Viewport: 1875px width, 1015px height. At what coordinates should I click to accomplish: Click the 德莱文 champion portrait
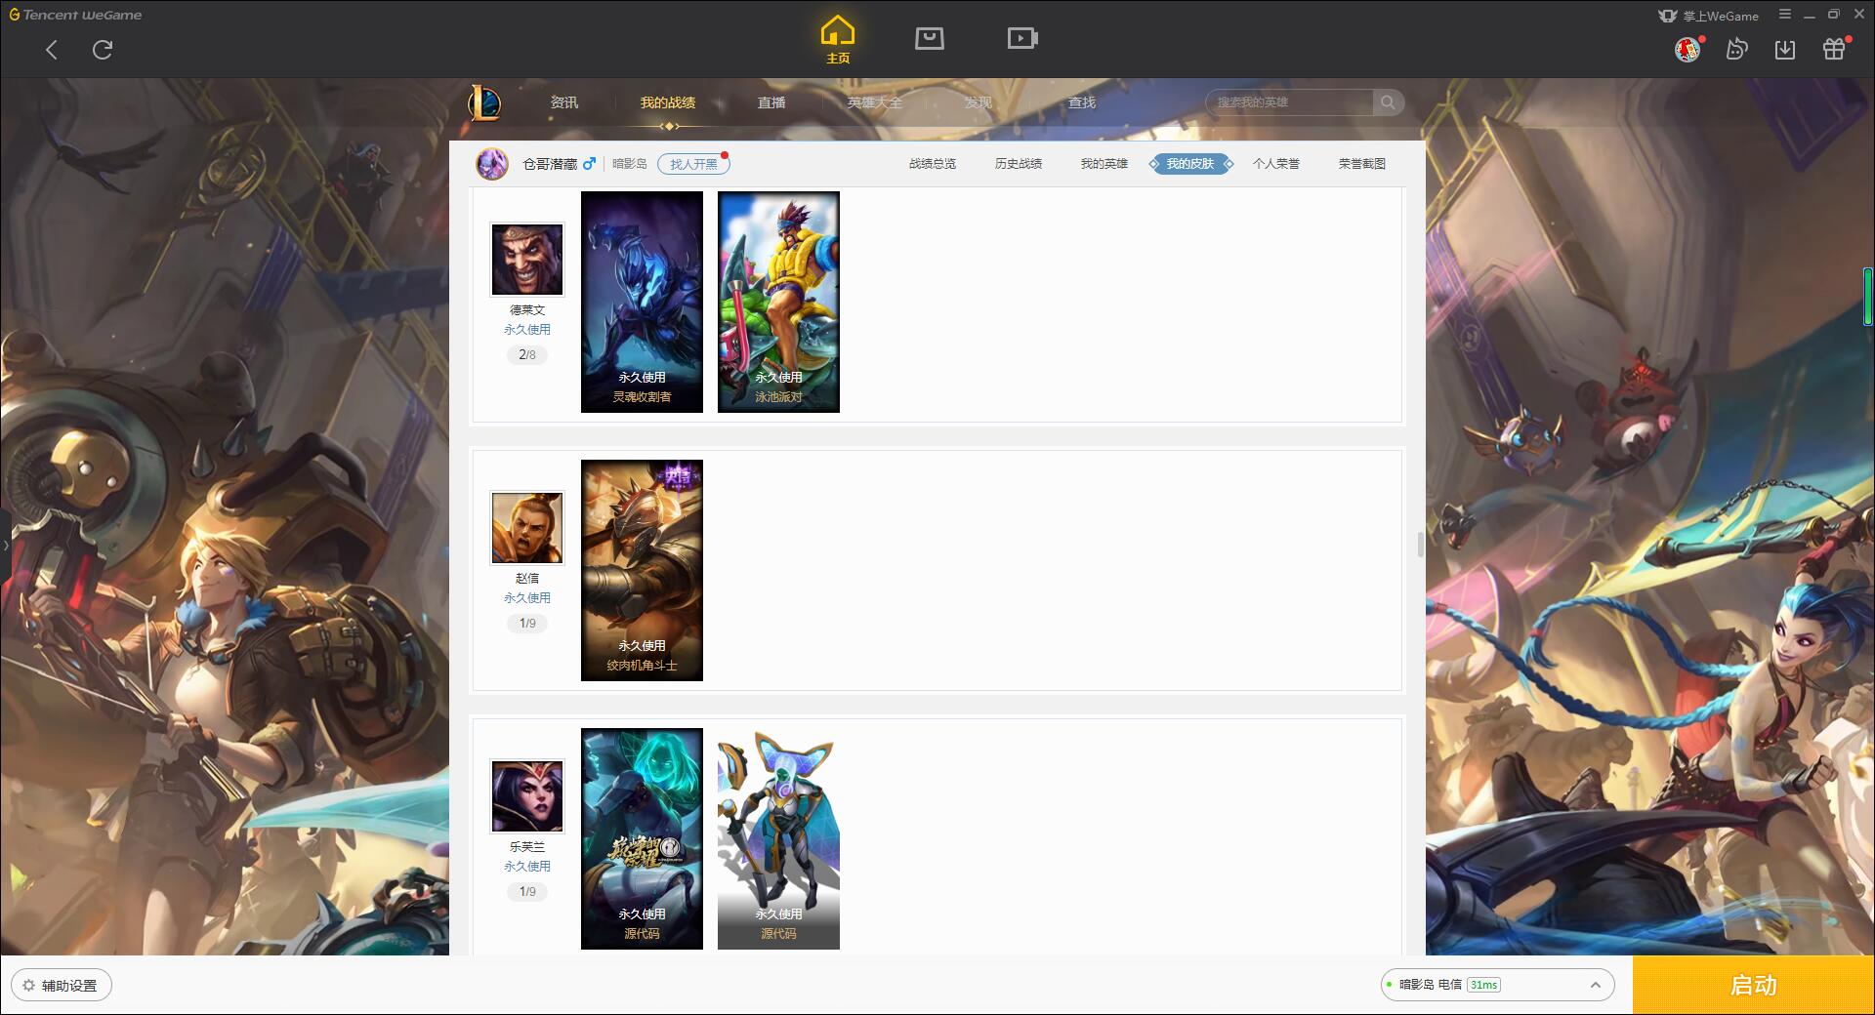coord(527,260)
